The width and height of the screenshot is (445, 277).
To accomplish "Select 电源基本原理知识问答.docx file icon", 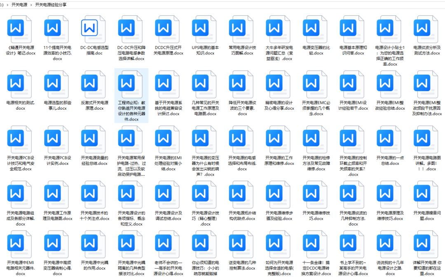I will pos(352,29).
